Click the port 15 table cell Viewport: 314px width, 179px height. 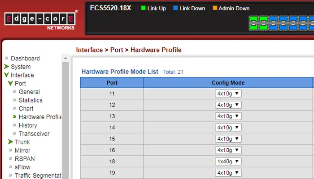click(x=112, y=139)
